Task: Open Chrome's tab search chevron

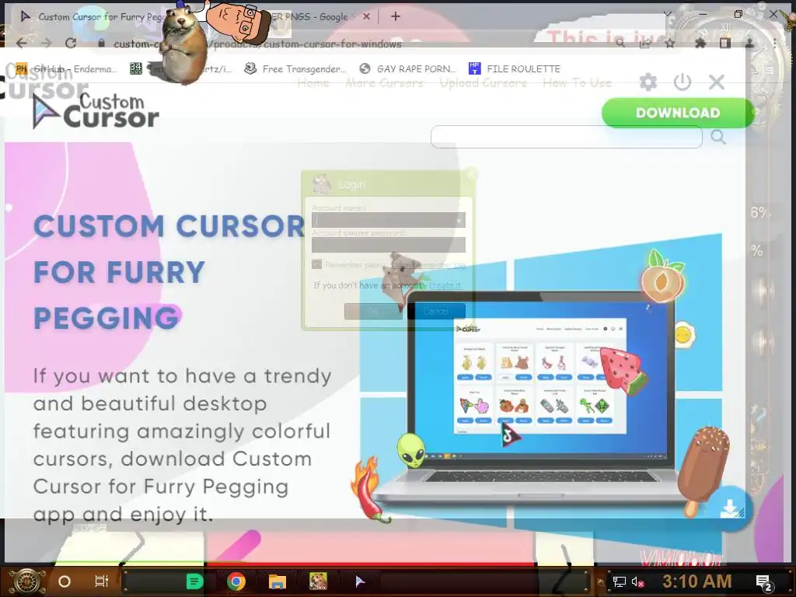Action: (x=668, y=15)
